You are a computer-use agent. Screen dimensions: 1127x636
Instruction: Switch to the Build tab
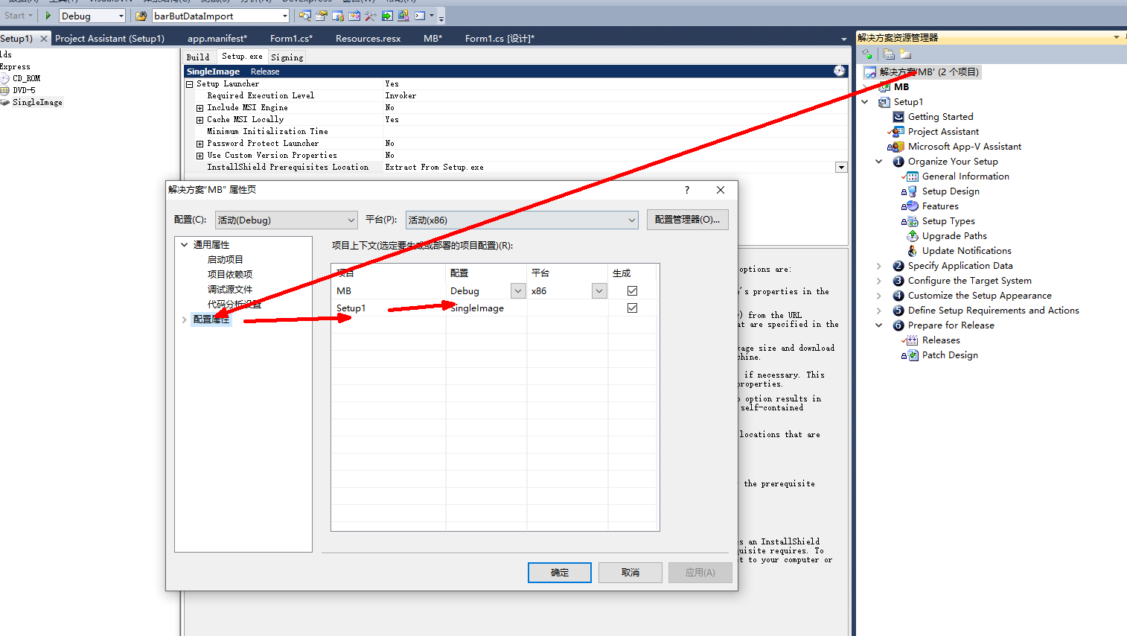pos(198,57)
